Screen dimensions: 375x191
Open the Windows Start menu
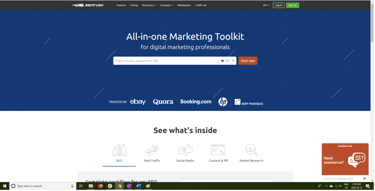[4, 186]
